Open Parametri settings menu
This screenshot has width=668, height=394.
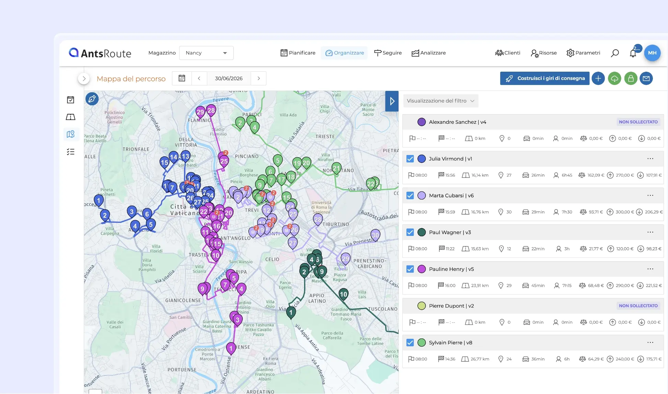coord(583,53)
